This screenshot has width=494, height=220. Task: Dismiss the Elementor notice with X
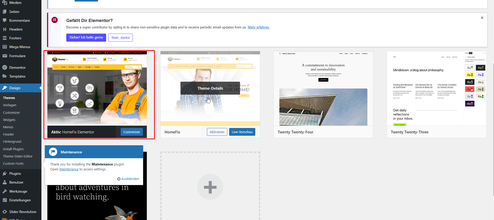tap(482, 18)
